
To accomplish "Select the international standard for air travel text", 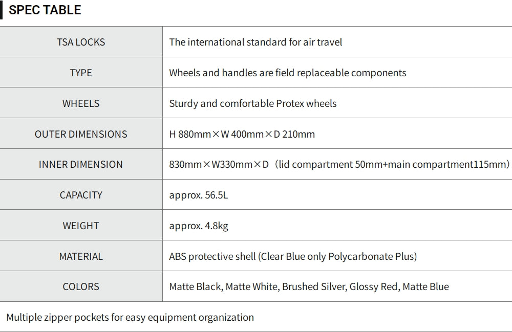I will pyautogui.click(x=255, y=42).
